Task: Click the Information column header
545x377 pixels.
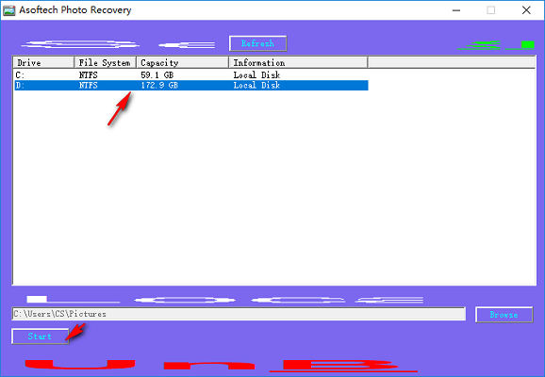Action: click(x=298, y=62)
